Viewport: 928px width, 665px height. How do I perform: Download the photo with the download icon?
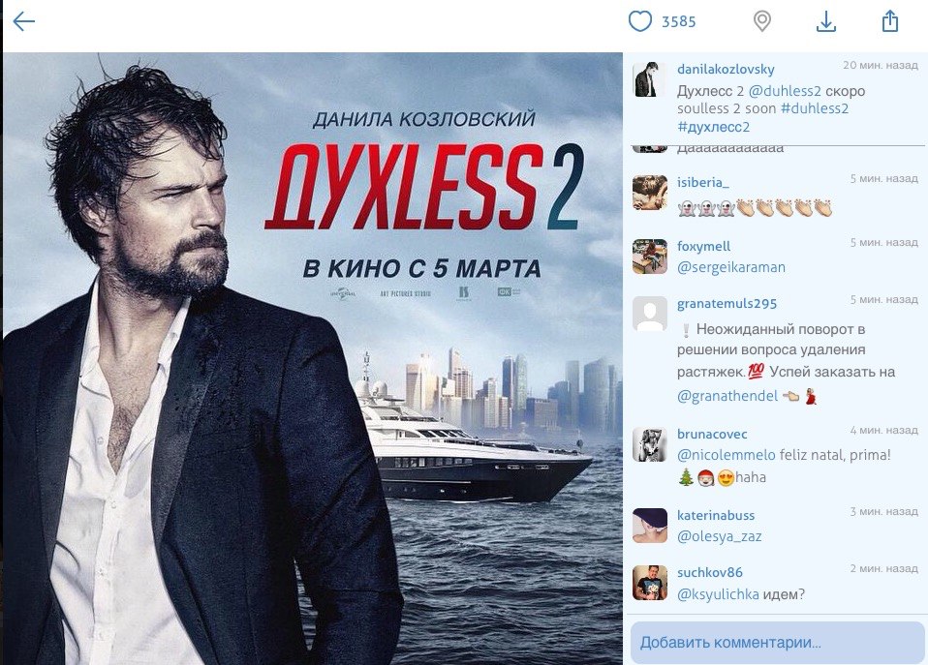825,22
